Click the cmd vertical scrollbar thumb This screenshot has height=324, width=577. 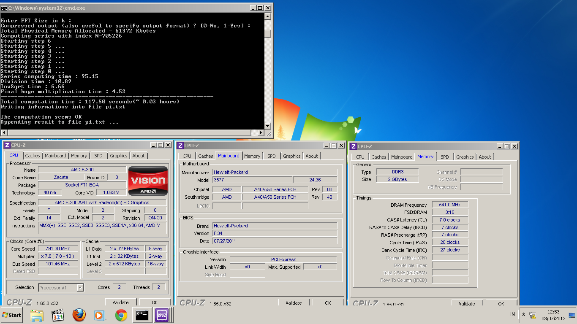(x=268, y=33)
